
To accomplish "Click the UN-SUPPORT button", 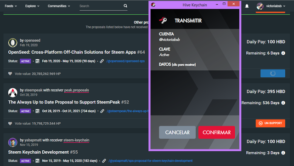I will (x=271, y=123).
